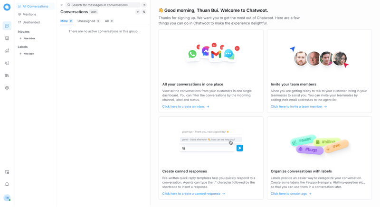This screenshot has height=207, width=380.
Task: Click the New inbox button
Action: [x=27, y=38]
